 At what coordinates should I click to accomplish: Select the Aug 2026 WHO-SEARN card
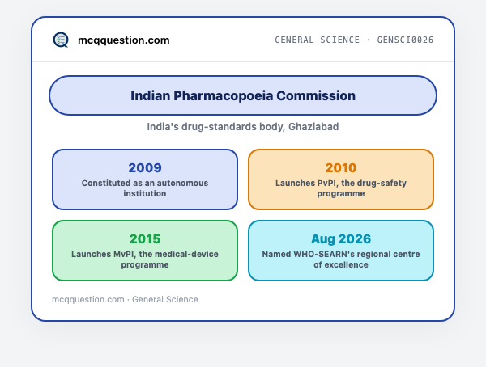[x=341, y=251]
